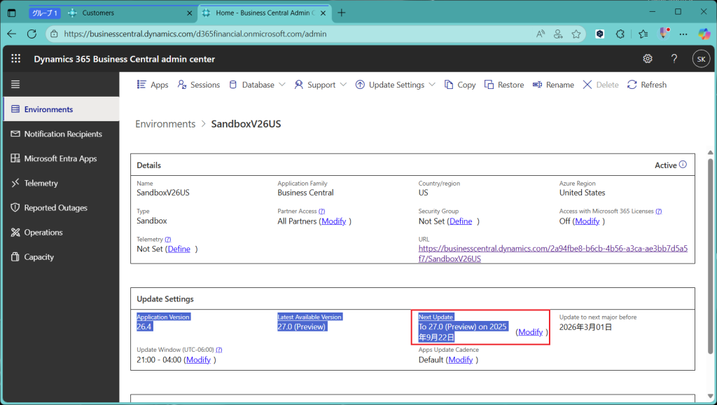Open the app launcher waffle icon
Viewport: 717px width, 405px height.
[x=15, y=59]
